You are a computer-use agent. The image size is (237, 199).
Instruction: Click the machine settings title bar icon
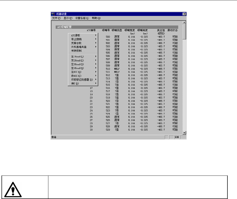tap(53, 14)
